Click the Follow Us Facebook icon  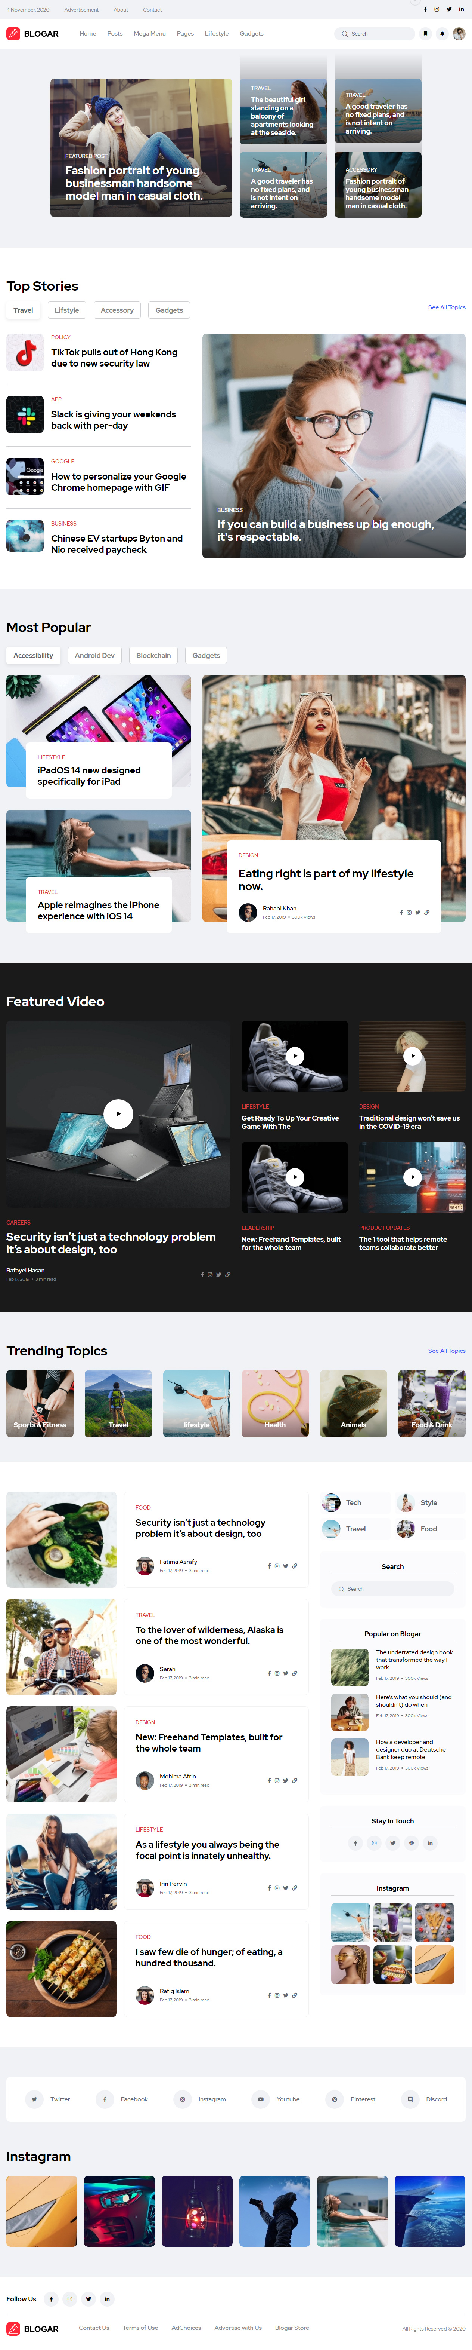51,2299
